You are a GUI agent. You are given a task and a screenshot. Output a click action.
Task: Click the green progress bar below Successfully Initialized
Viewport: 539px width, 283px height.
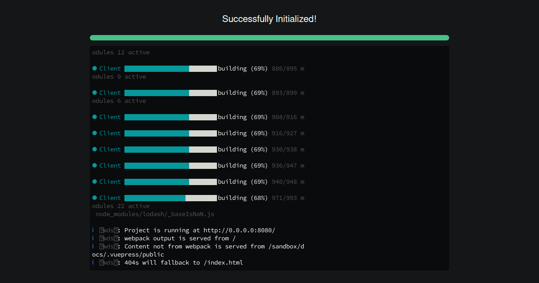[x=269, y=38]
